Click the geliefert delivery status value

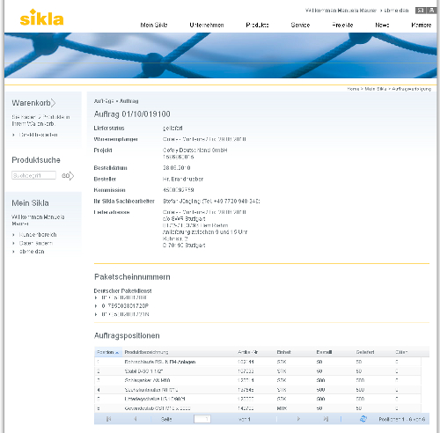[172, 128]
